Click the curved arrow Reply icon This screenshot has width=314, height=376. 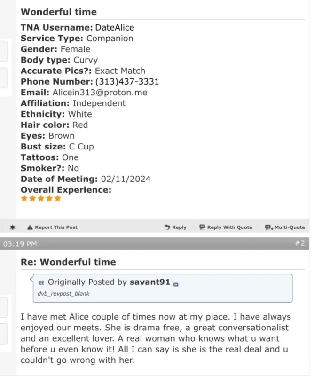tap(167, 227)
